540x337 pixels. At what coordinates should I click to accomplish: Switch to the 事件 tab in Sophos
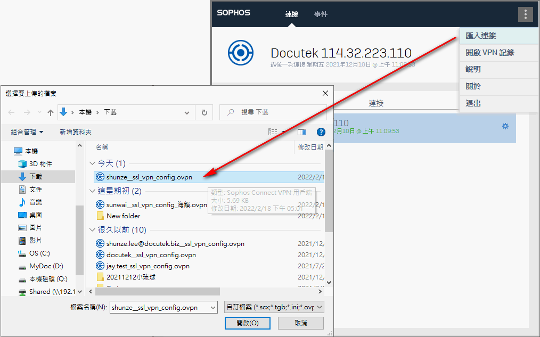[321, 14]
